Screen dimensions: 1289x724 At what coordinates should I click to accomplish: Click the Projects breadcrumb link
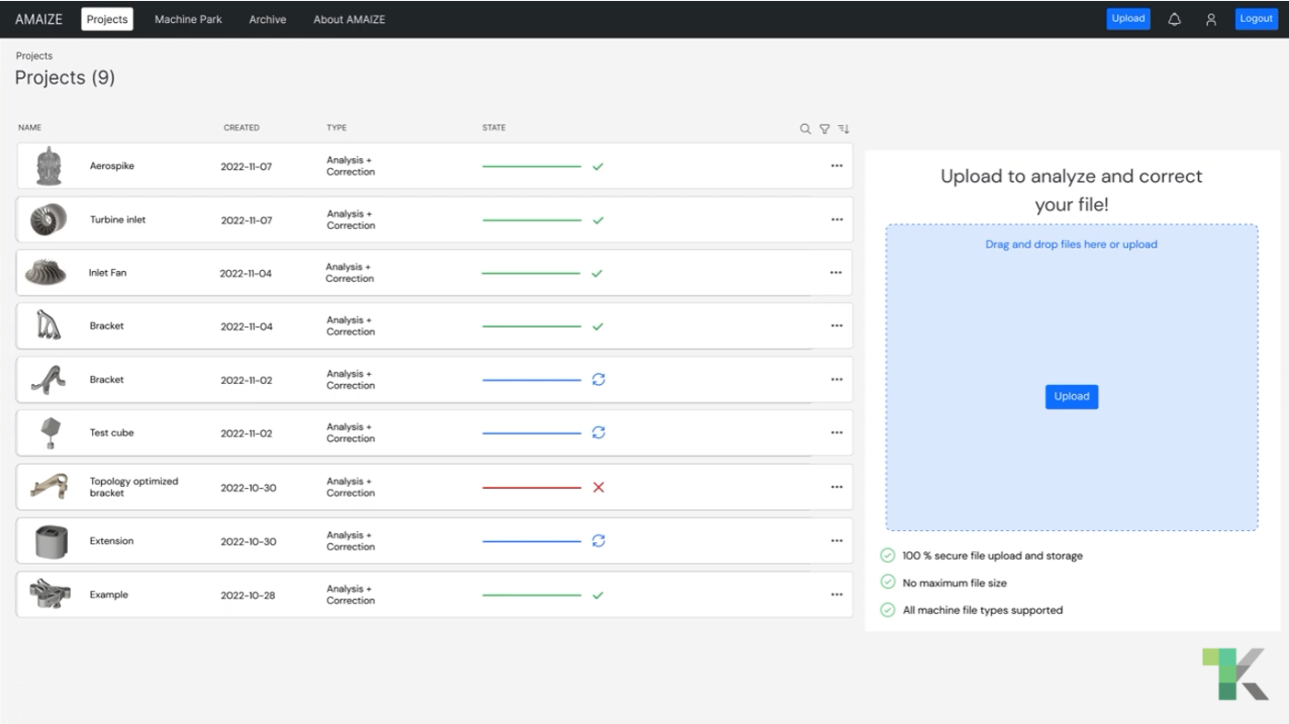(x=34, y=56)
